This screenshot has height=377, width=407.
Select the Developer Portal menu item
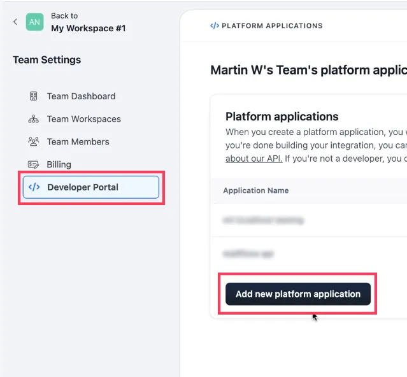click(x=91, y=187)
